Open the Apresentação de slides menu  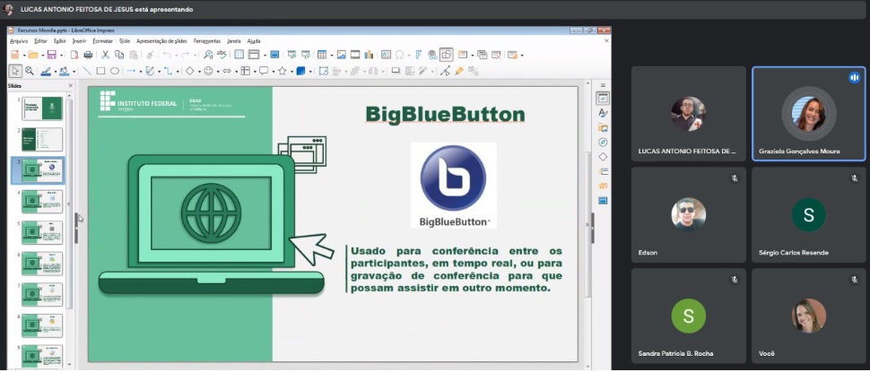(x=161, y=41)
